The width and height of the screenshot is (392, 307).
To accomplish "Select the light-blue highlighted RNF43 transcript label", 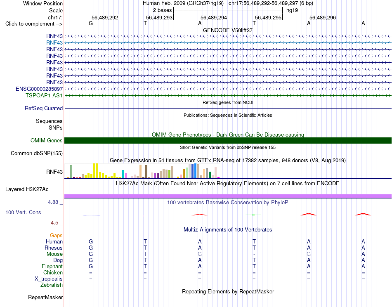I will point(54,43).
